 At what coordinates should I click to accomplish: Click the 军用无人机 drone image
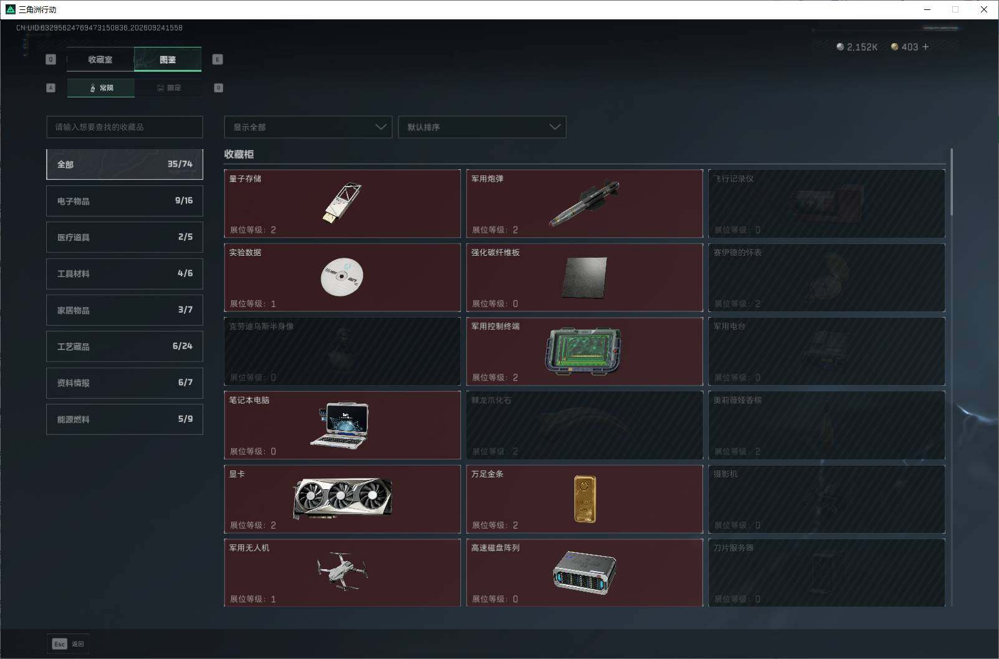tap(342, 572)
